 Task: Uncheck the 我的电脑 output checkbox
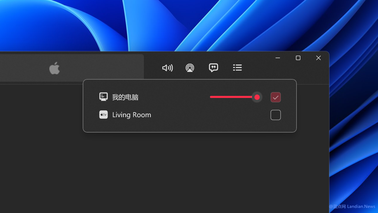click(276, 97)
